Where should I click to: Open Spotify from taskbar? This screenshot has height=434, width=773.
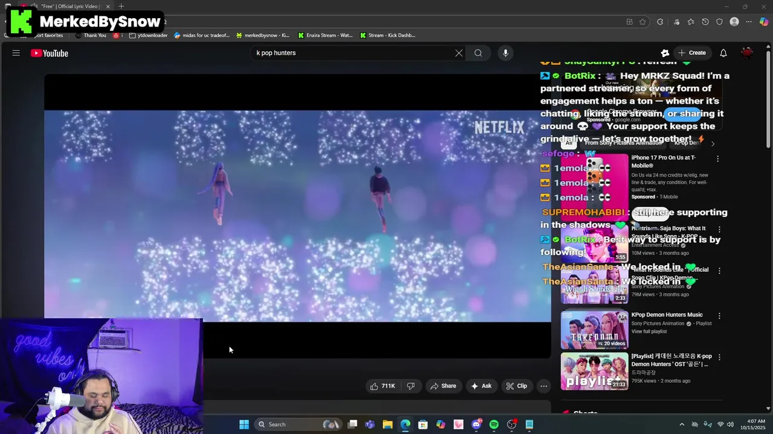tap(494, 424)
